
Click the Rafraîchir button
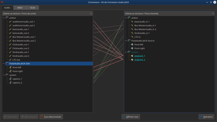[206, 117]
